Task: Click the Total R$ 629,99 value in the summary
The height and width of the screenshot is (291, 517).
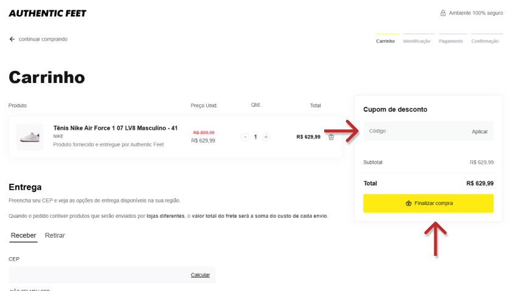Action: coord(480,184)
